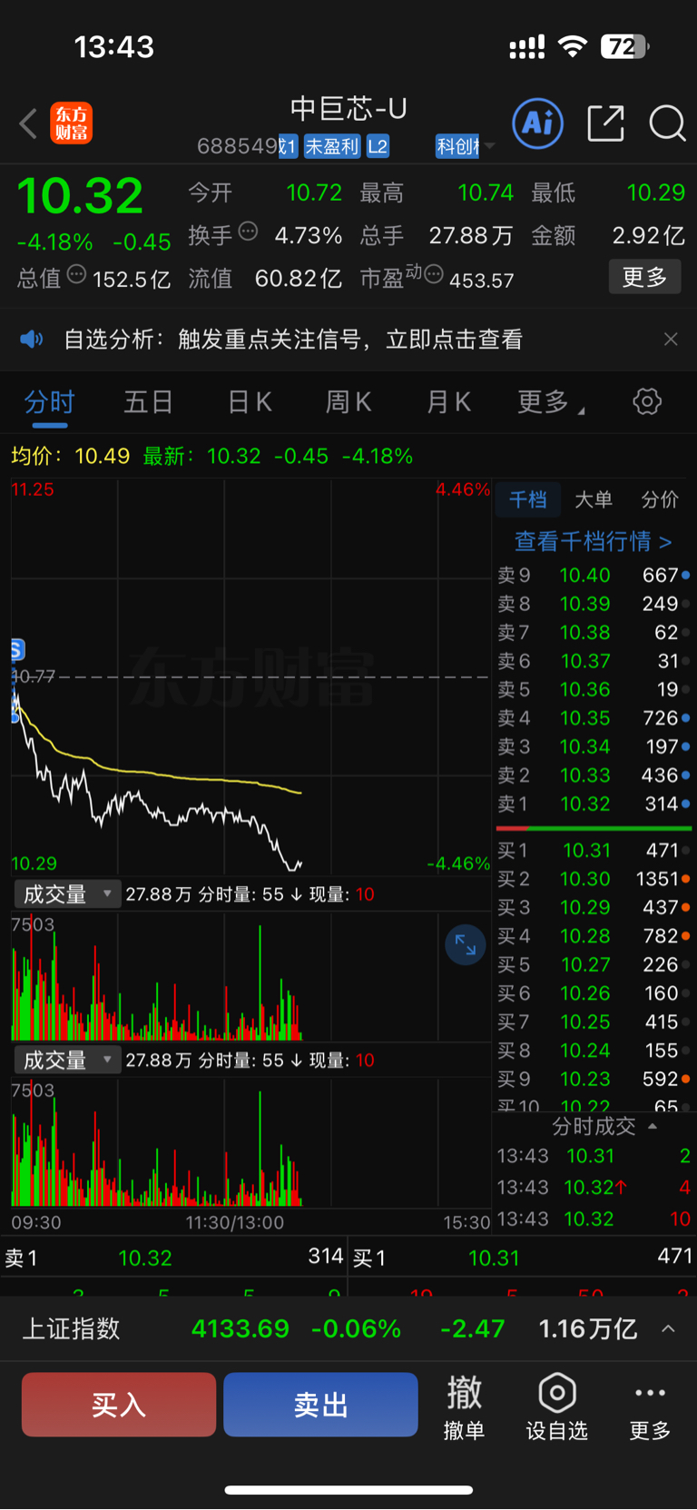The width and height of the screenshot is (697, 1510).
Task: Tap the blue S marker on chart
Action: 17,649
